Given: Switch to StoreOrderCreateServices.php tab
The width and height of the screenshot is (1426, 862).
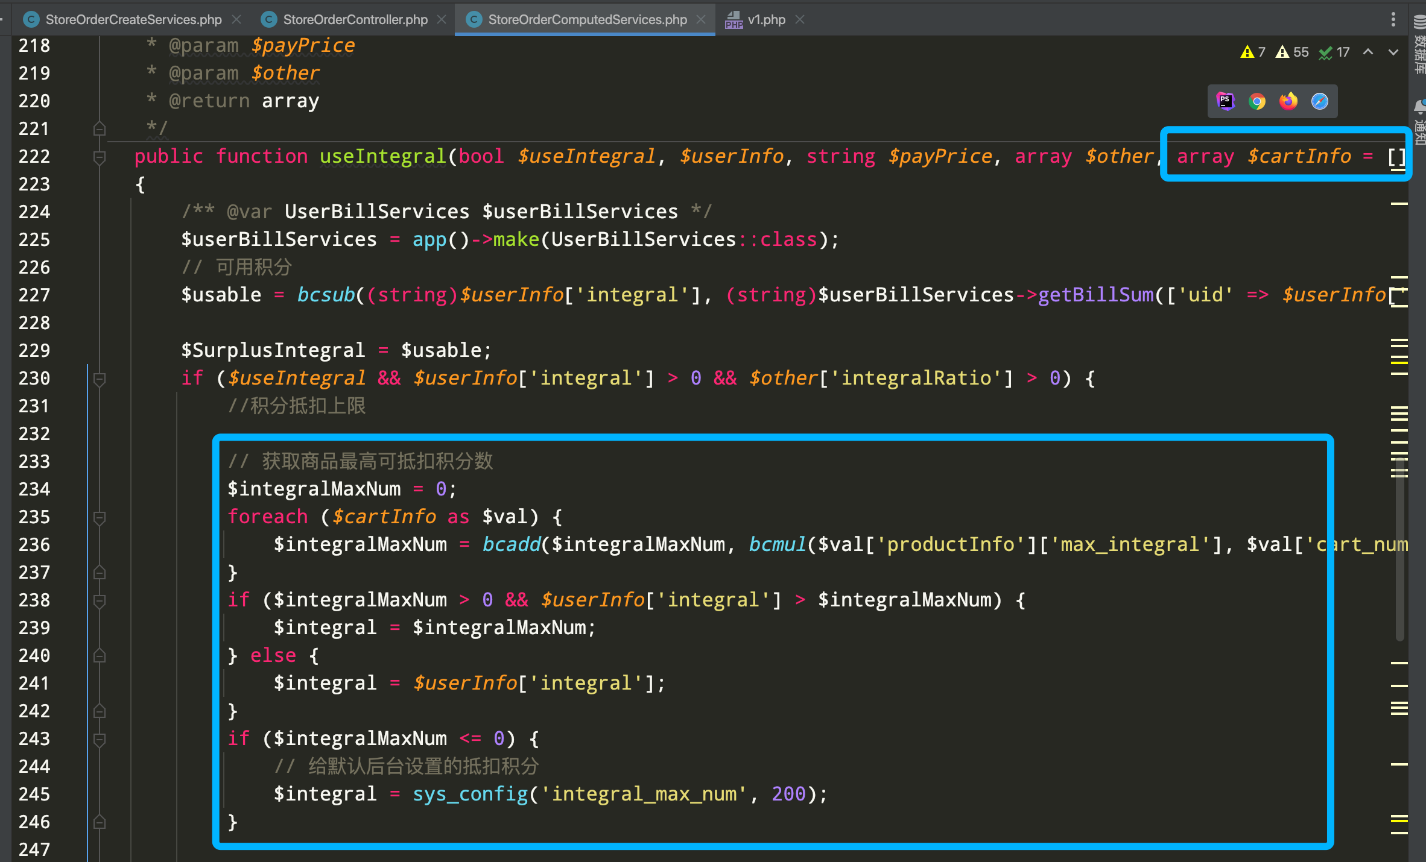Looking at the screenshot, I should click(133, 19).
